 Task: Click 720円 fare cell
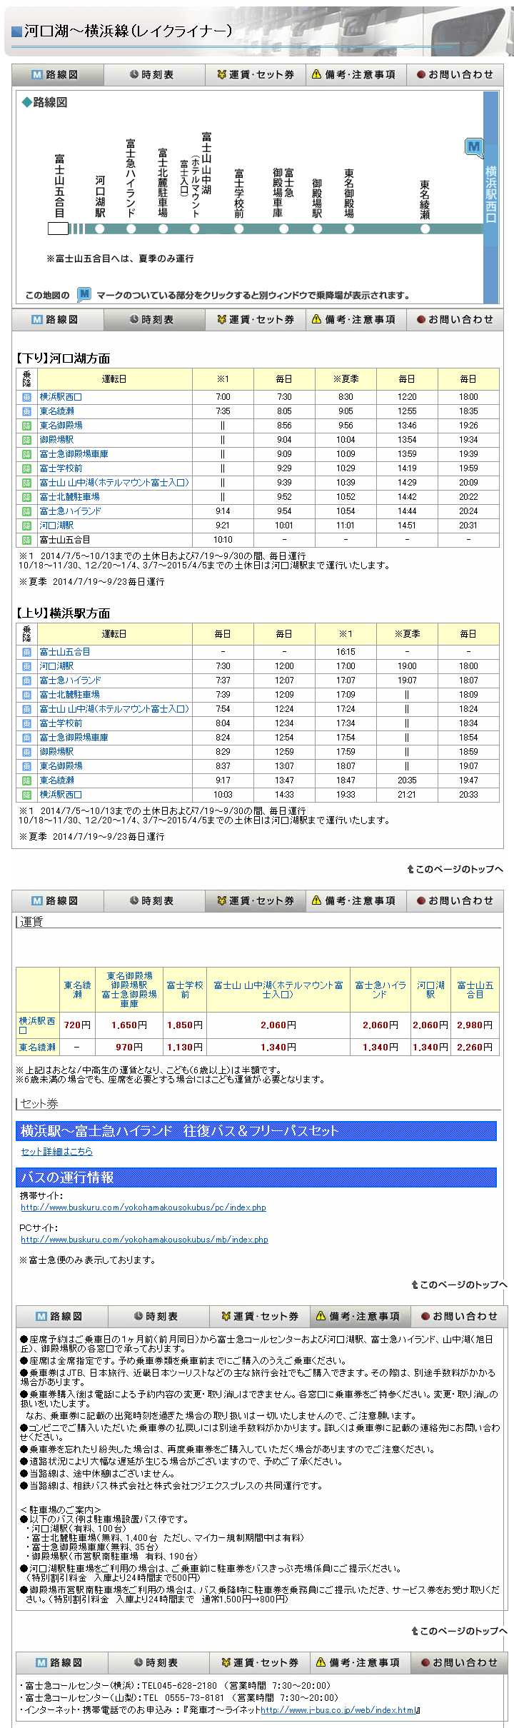[77, 1025]
